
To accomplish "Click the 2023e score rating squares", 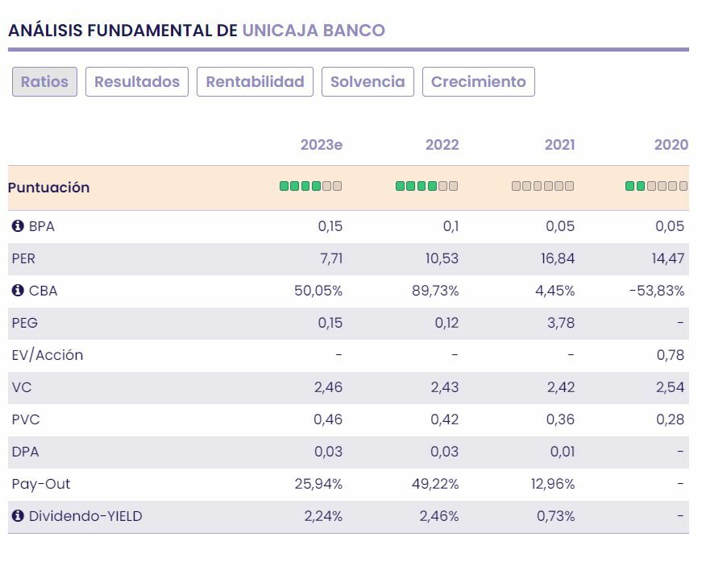I will (310, 186).
